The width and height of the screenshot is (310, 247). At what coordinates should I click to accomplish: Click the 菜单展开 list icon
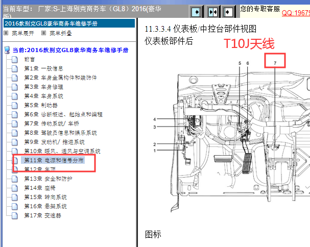6,33
